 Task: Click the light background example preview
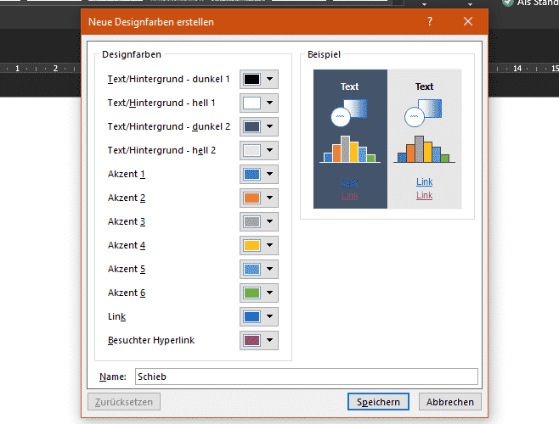[425, 139]
